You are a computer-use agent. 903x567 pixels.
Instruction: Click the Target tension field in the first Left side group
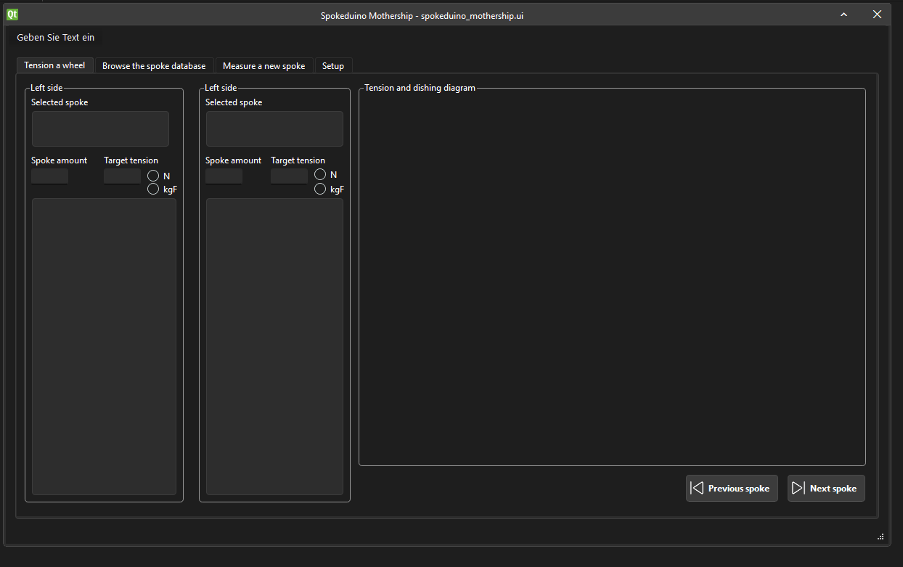pyautogui.click(x=122, y=176)
